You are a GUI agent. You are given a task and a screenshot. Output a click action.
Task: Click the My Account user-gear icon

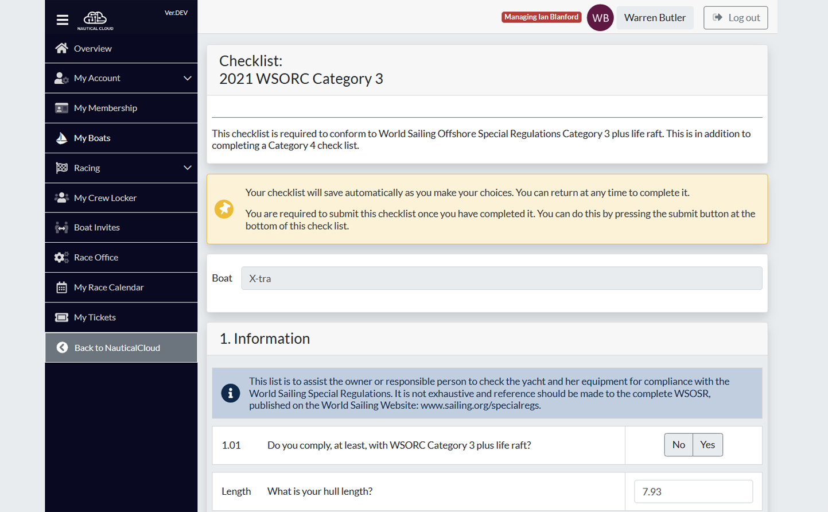click(61, 78)
